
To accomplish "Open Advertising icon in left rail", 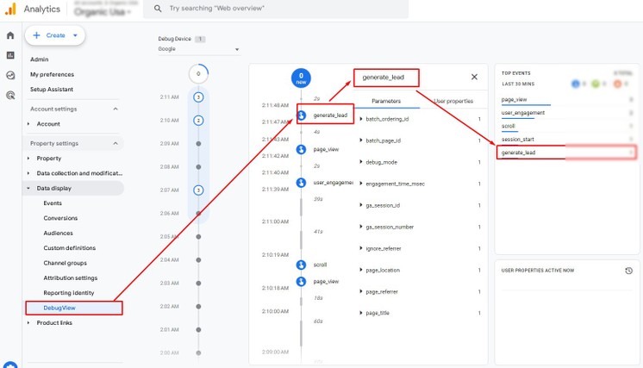I will [10, 95].
